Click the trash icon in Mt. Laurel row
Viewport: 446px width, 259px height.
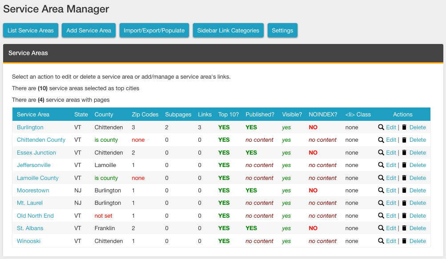point(404,203)
